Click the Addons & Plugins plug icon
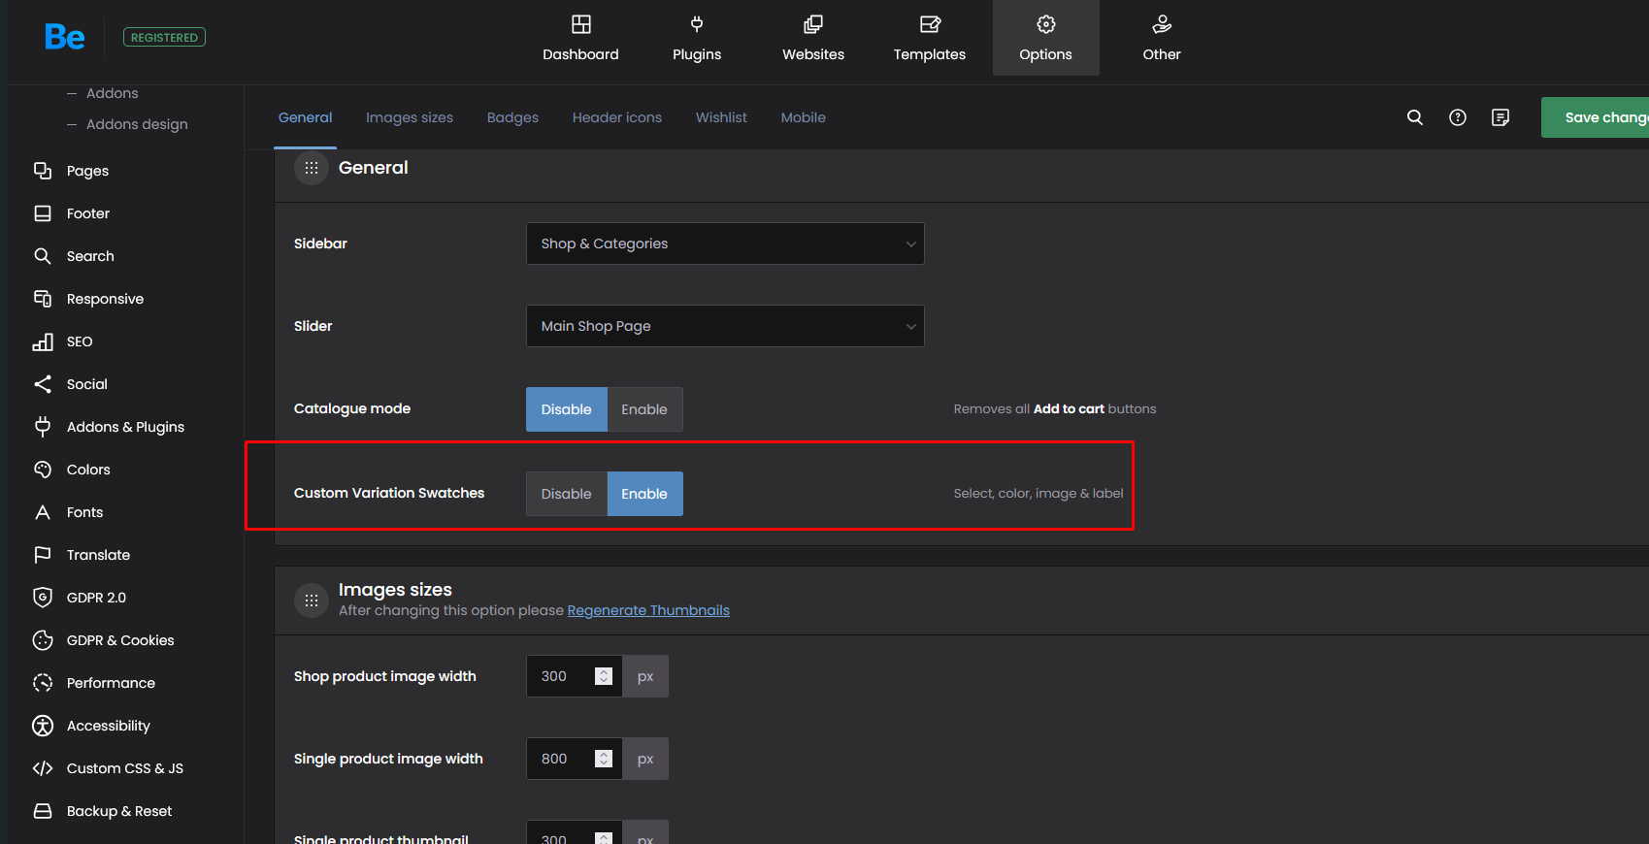1649x844 pixels. coord(43,427)
